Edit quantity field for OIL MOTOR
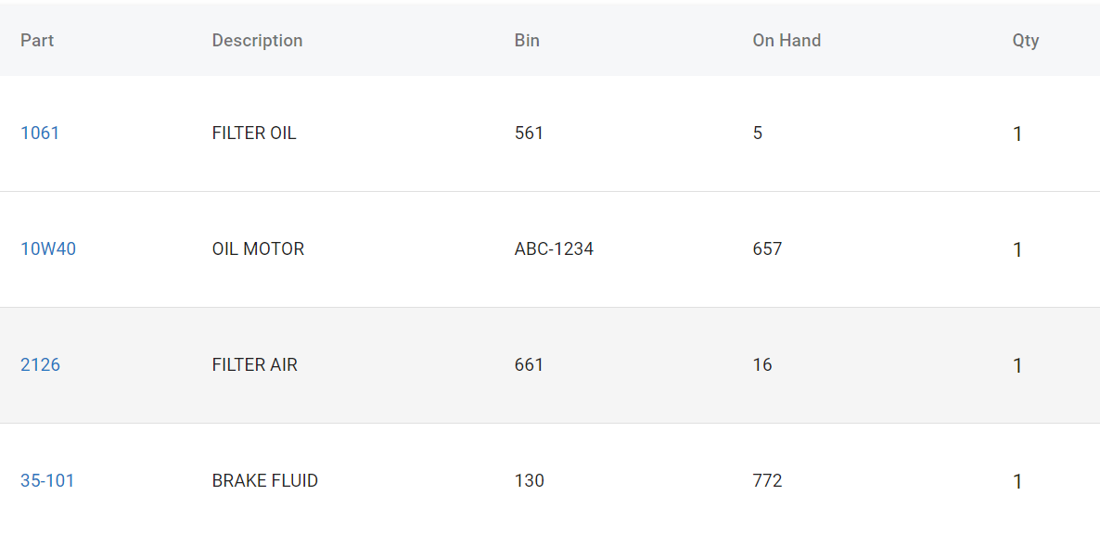 [1017, 250]
